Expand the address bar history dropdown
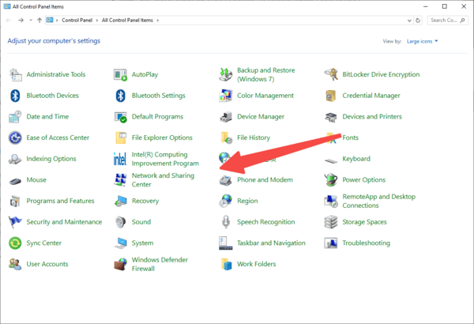 point(409,21)
